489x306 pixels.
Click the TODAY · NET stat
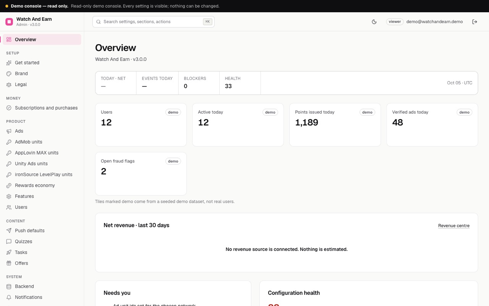point(116,83)
